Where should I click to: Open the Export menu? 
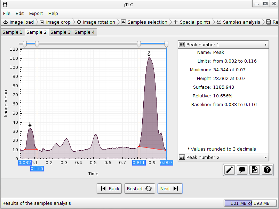(x=36, y=14)
